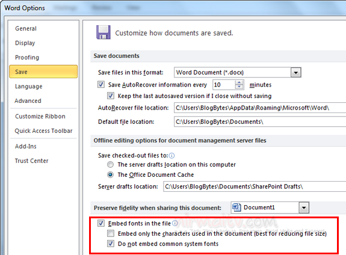346x255 pixels.
Task: Decrease AutoRecover minutes with down arrow
Action: click(x=239, y=87)
